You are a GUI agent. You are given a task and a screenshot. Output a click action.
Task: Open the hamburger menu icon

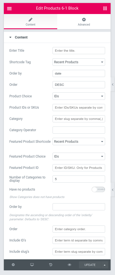(x=9, y=9)
